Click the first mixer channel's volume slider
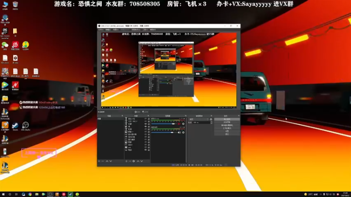The image size is (351, 197). [164, 124]
